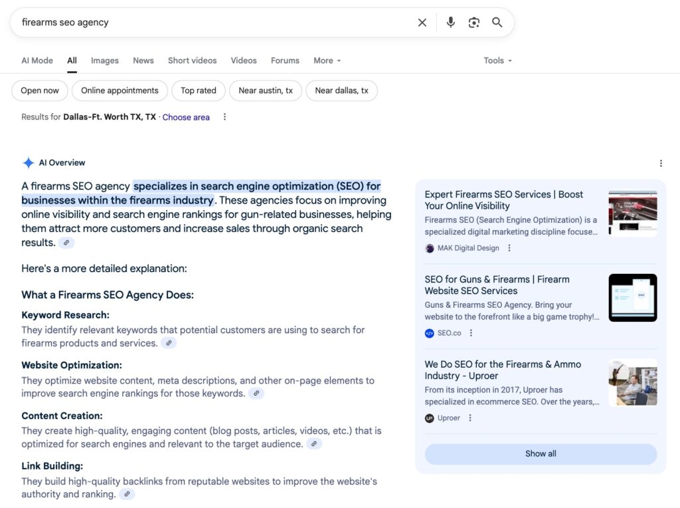Open source link icon after 'organic search results.'
The image size is (680, 508).
[66, 243]
